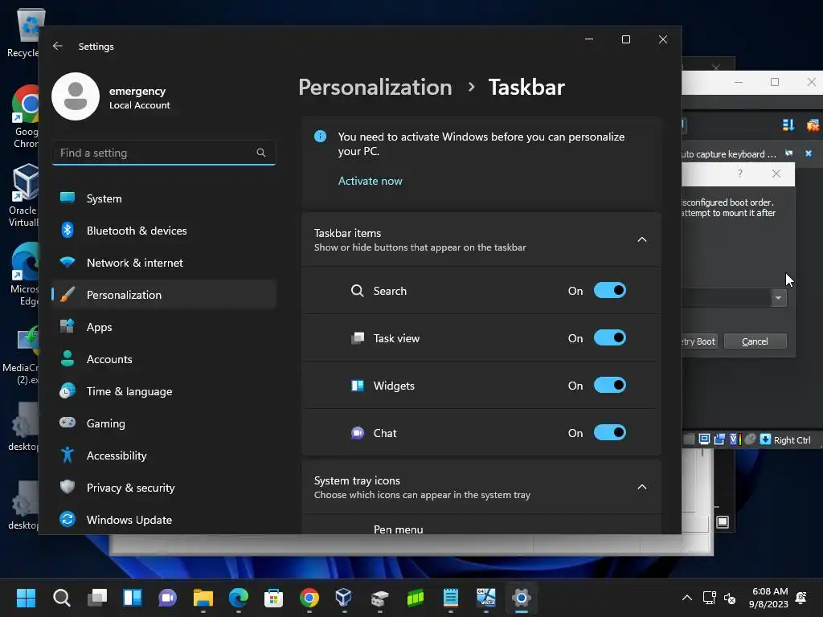Image resolution: width=823 pixels, height=617 pixels.
Task: Open Network & internet category
Action: [x=164, y=263]
